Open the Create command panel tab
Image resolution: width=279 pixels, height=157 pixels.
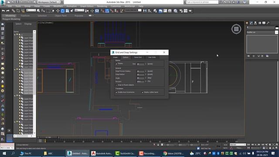coord(247,23)
